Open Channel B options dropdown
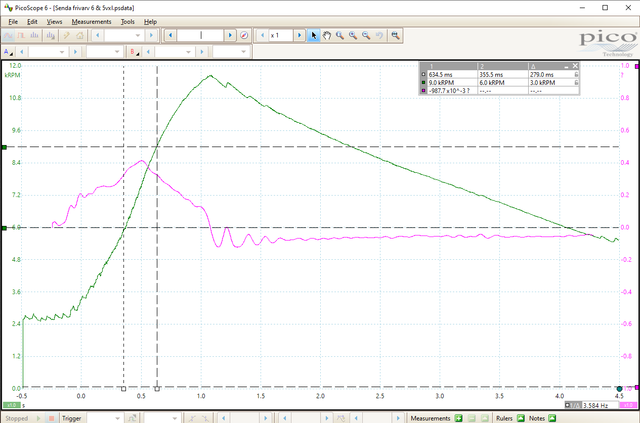Viewport: 640px width, 423px height. [135, 52]
